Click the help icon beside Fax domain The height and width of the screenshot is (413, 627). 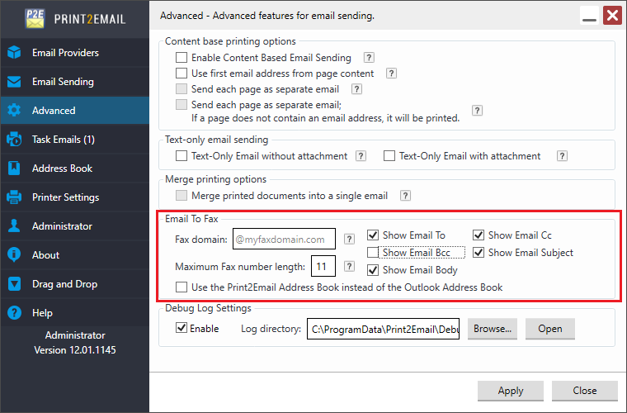[x=349, y=239]
